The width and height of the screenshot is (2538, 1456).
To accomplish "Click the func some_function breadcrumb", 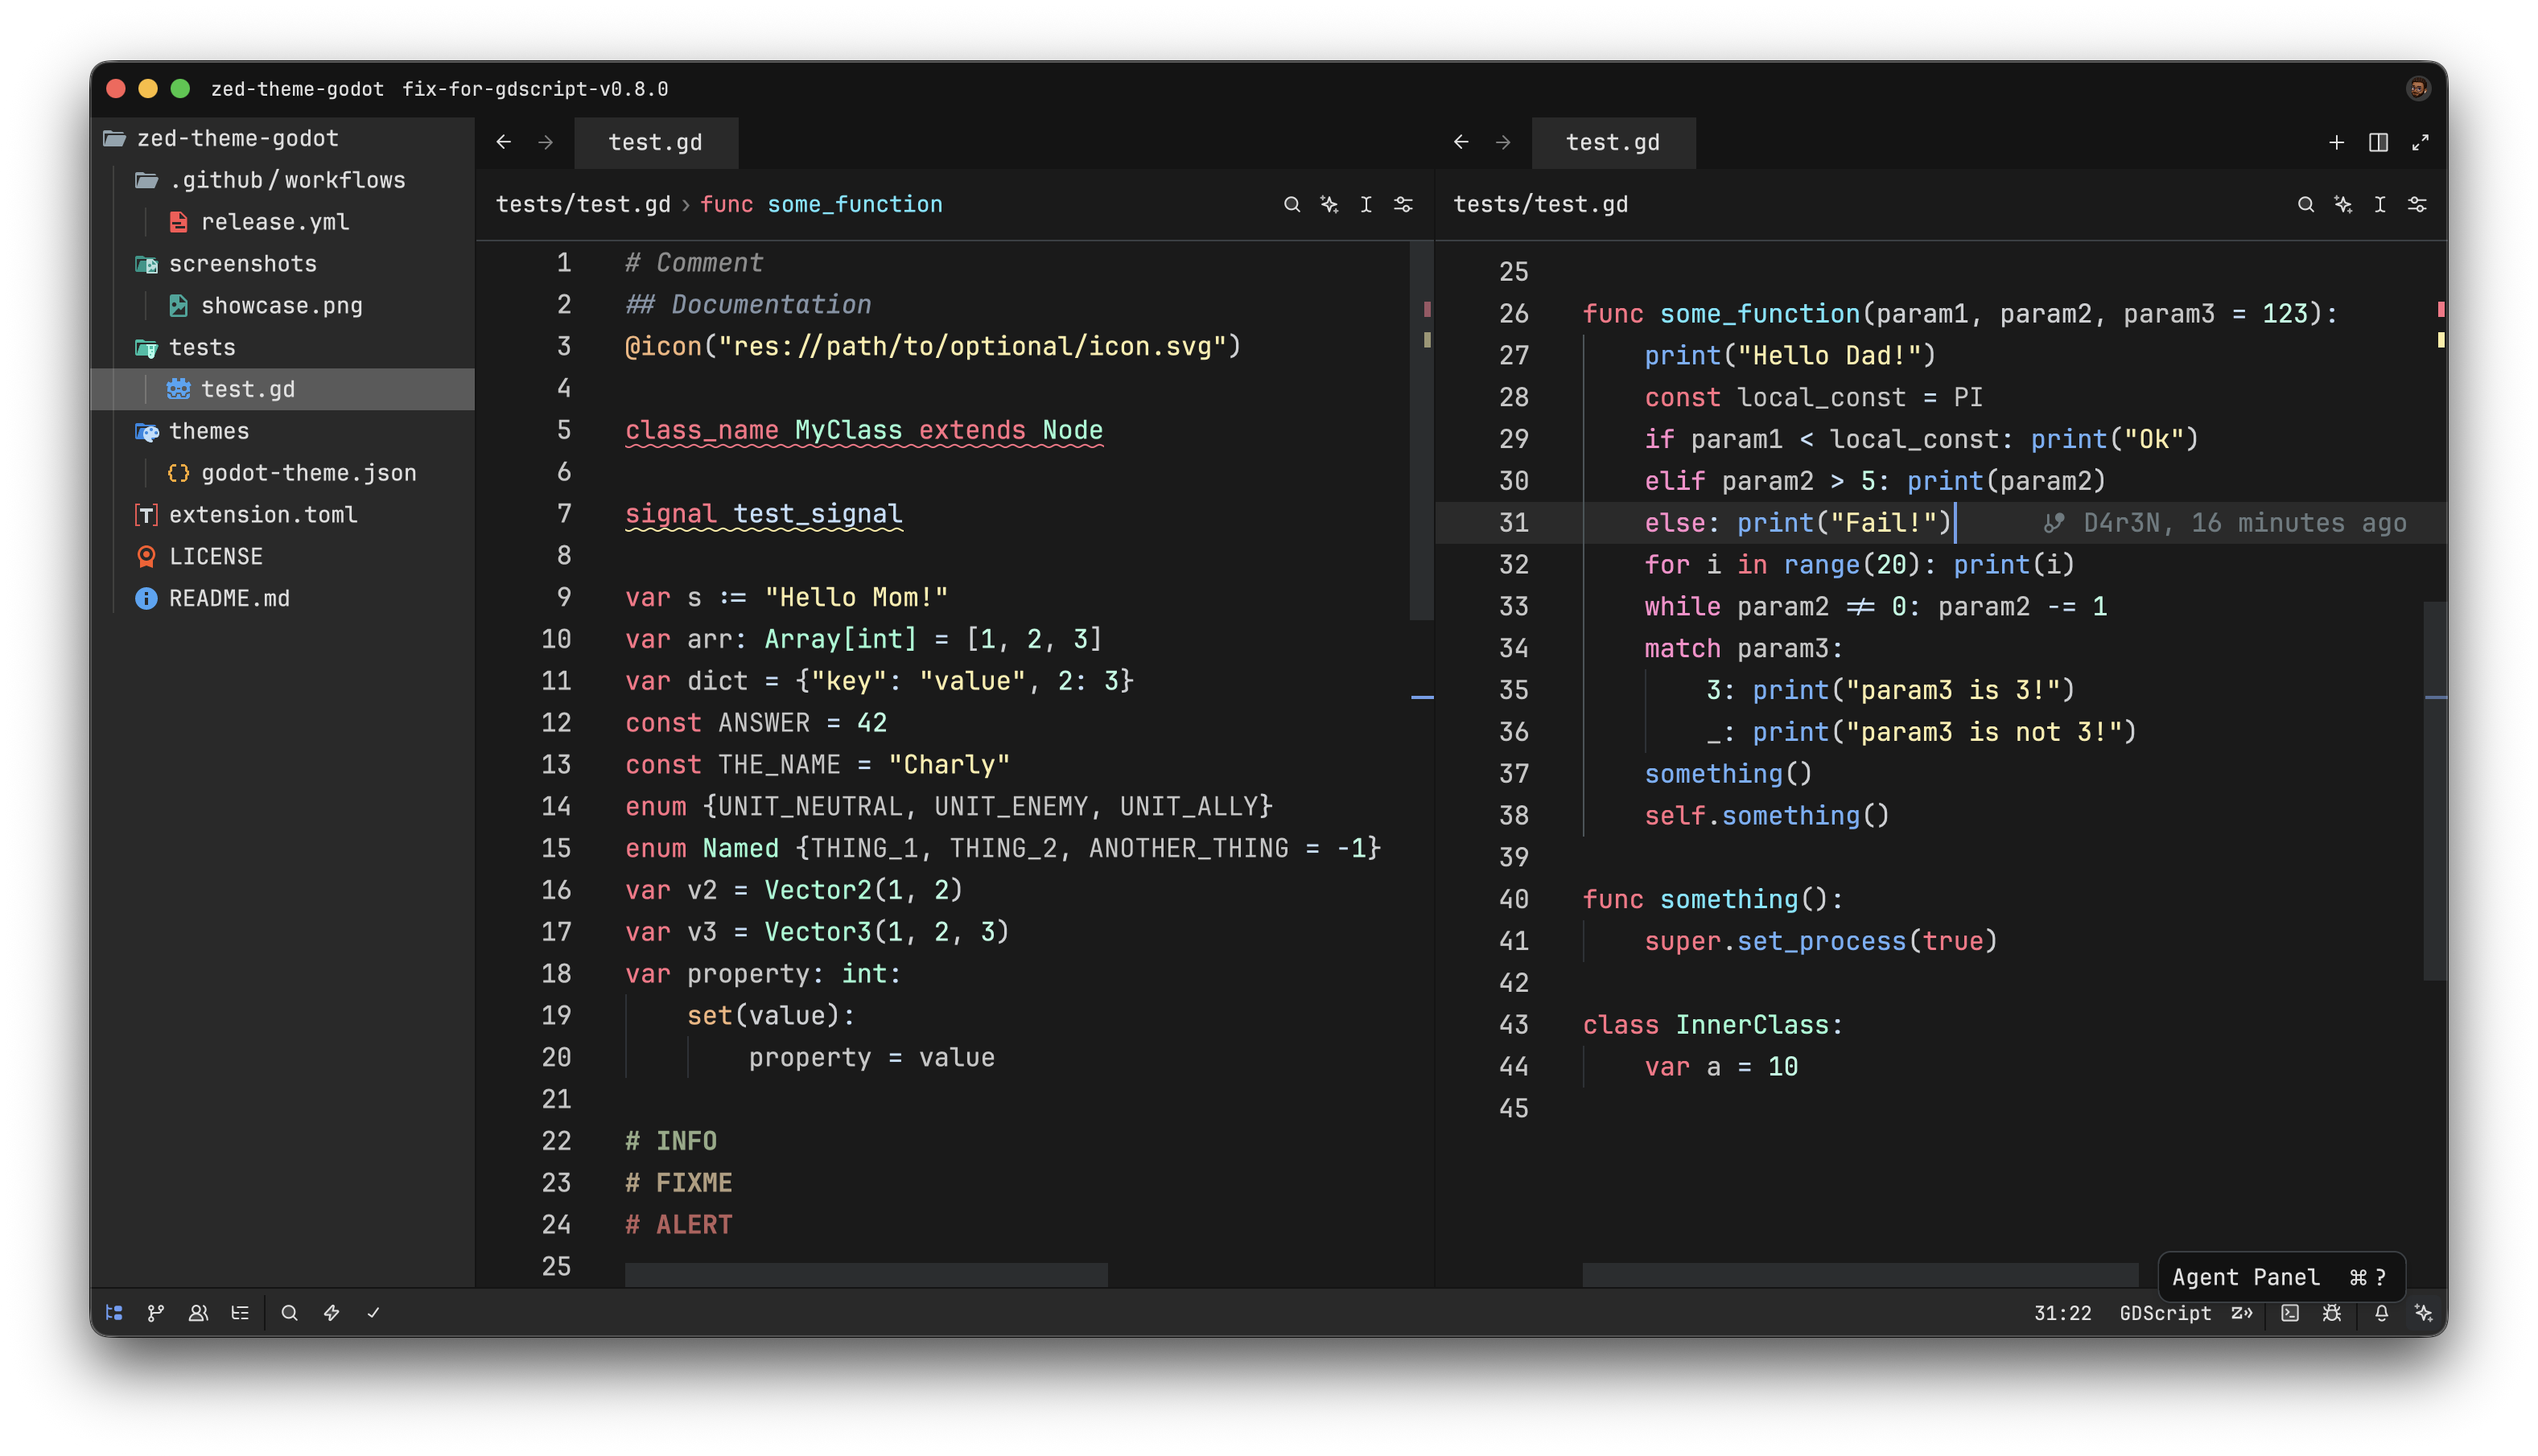I will pos(821,204).
